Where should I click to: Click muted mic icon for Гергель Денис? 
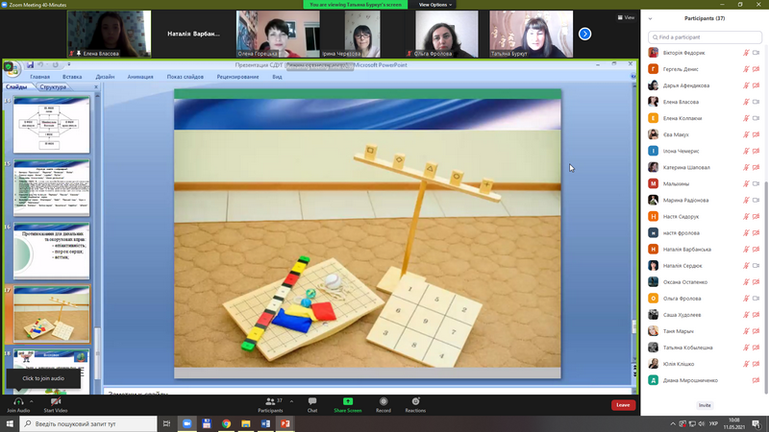[746, 69]
